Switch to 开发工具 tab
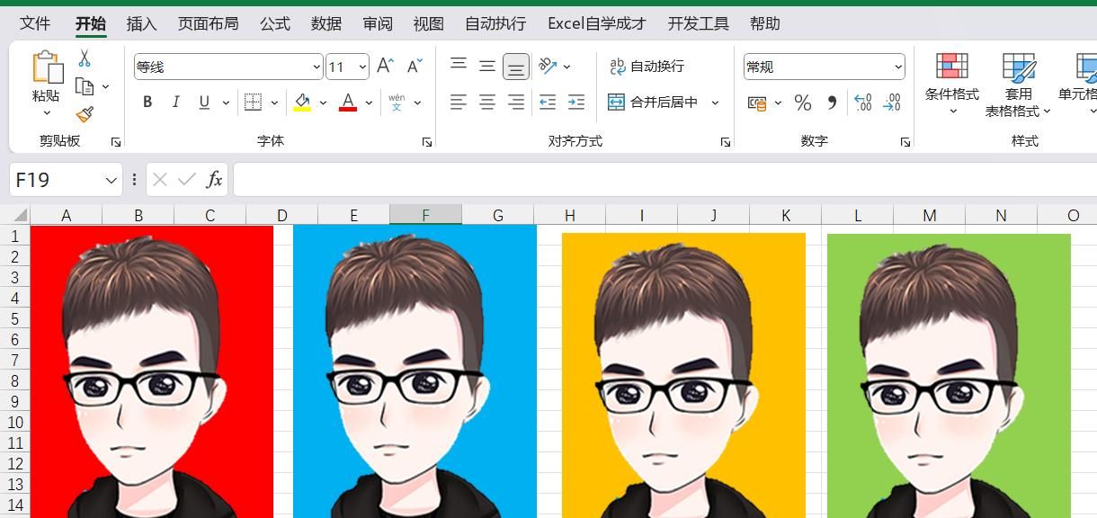 pyautogui.click(x=699, y=23)
